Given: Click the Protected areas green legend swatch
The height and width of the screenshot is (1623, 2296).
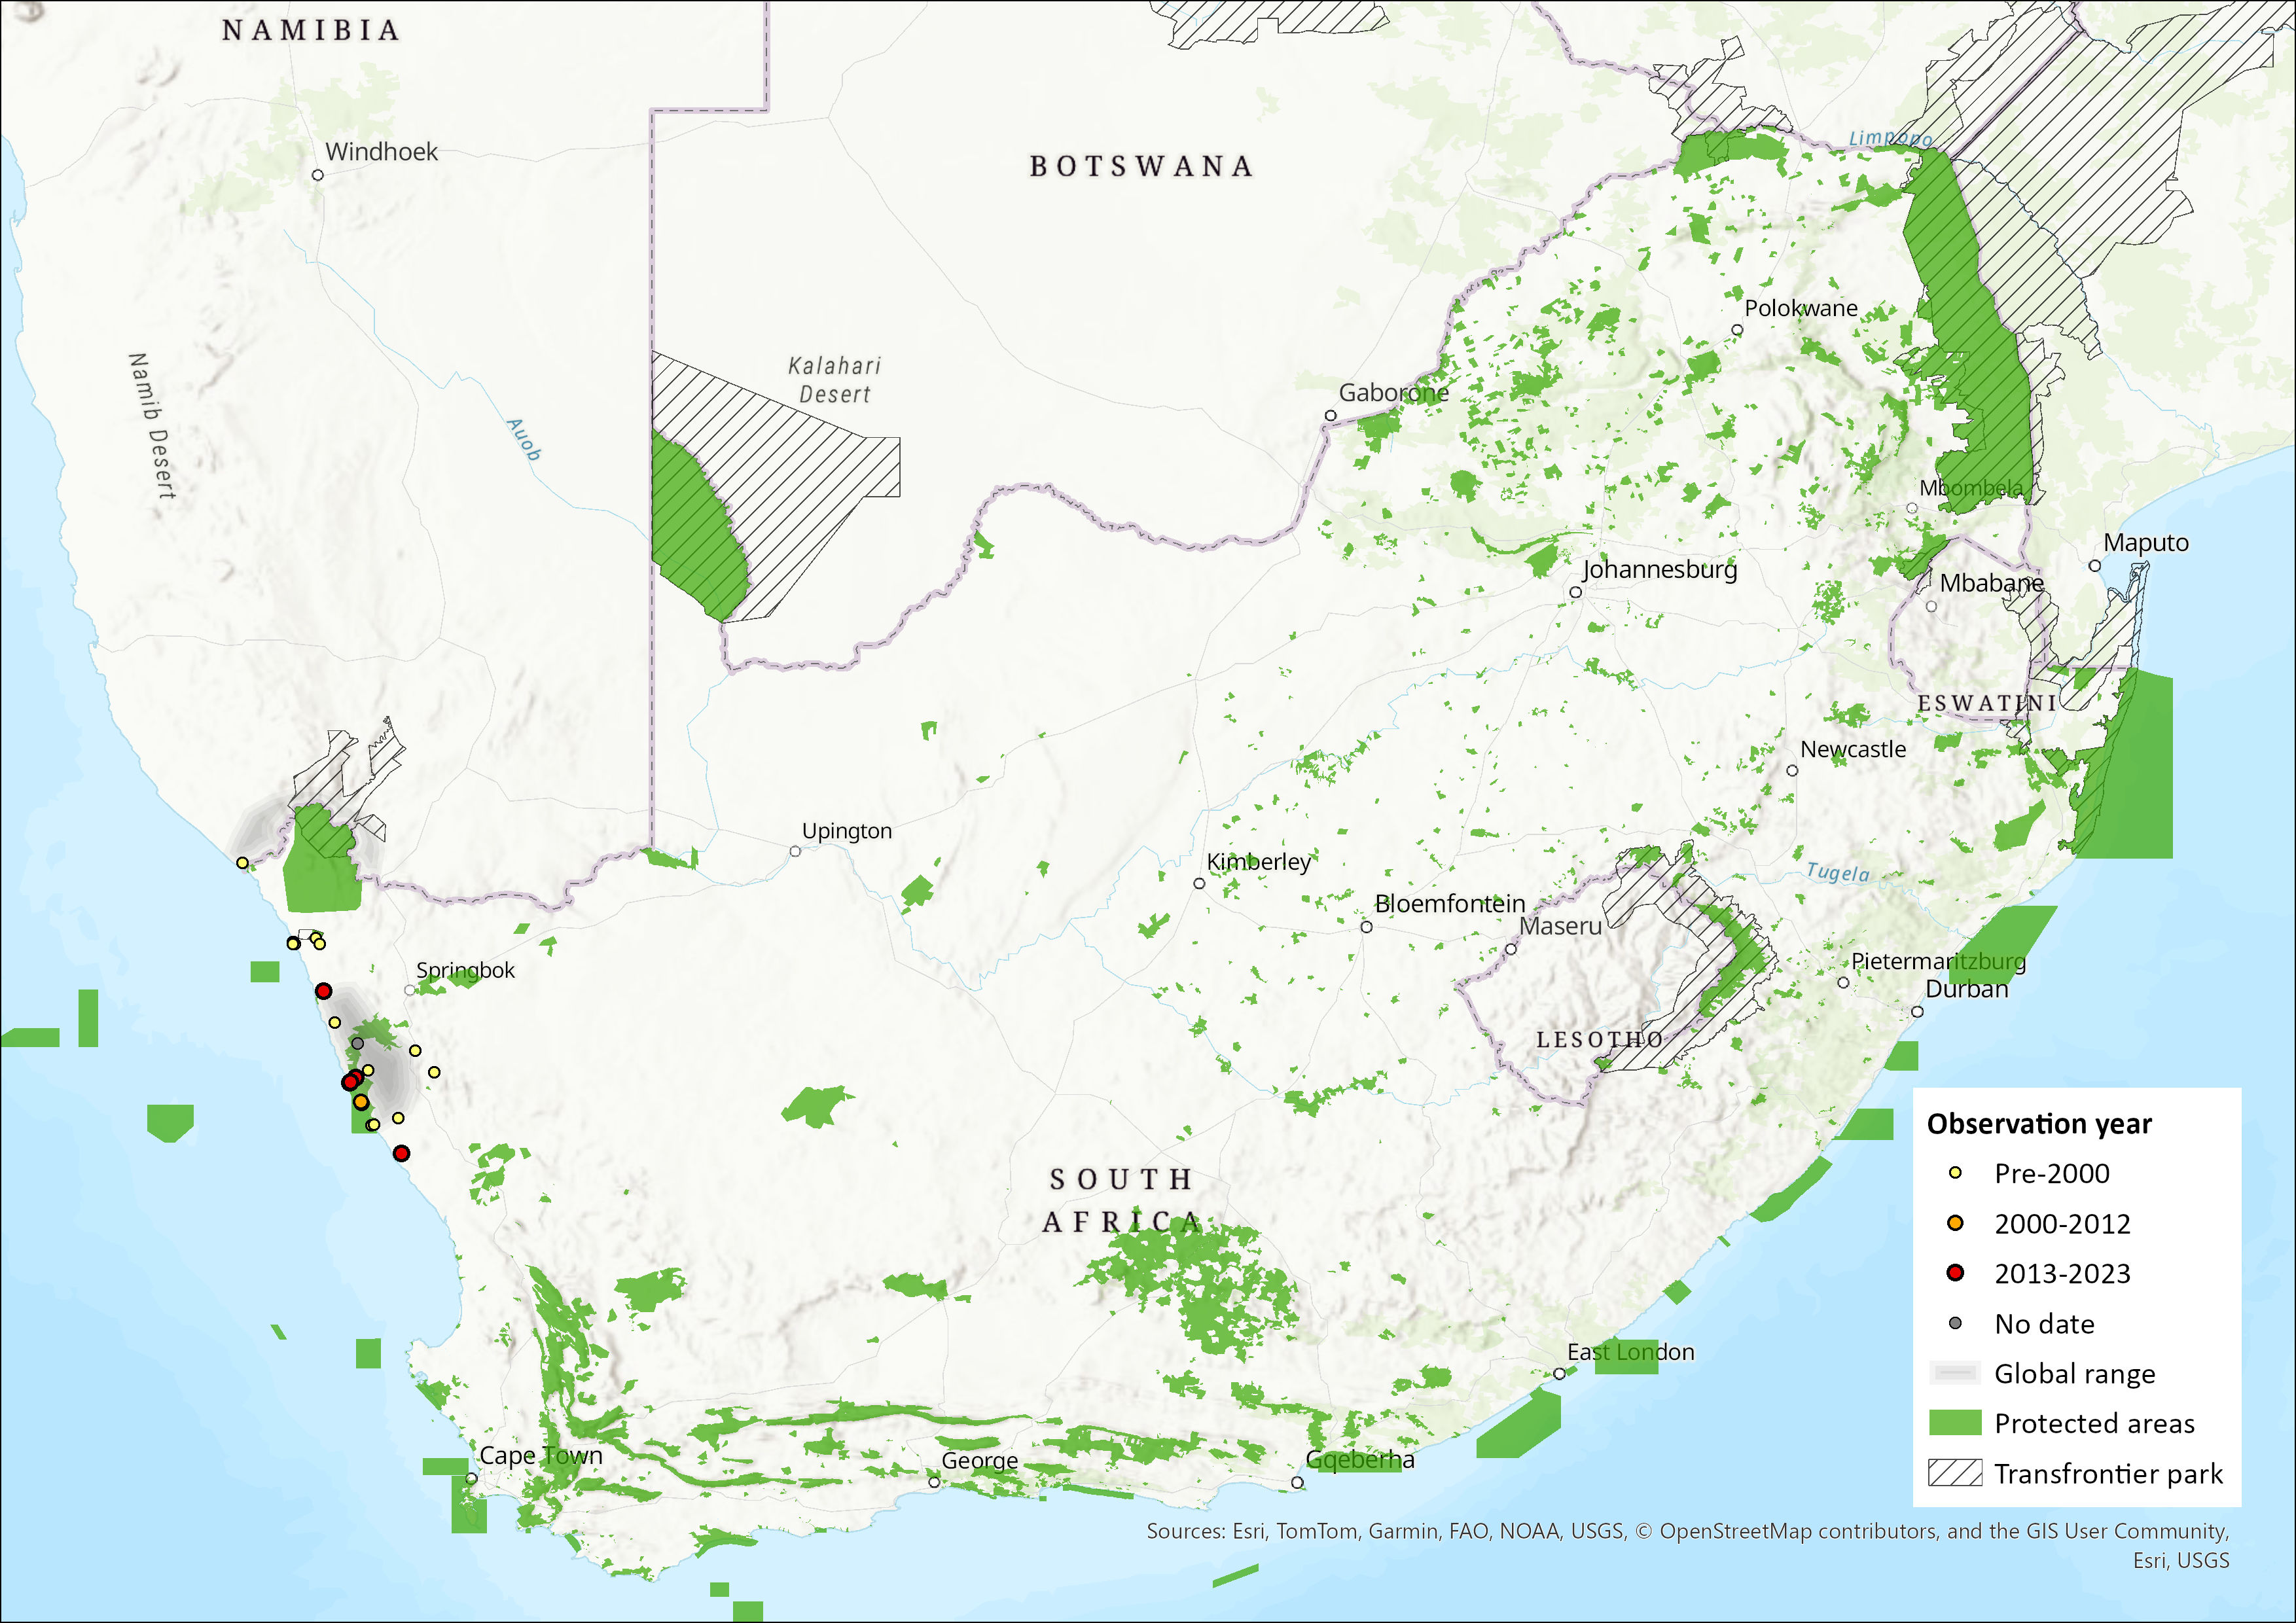Looking at the screenshot, I should click(1954, 1423).
